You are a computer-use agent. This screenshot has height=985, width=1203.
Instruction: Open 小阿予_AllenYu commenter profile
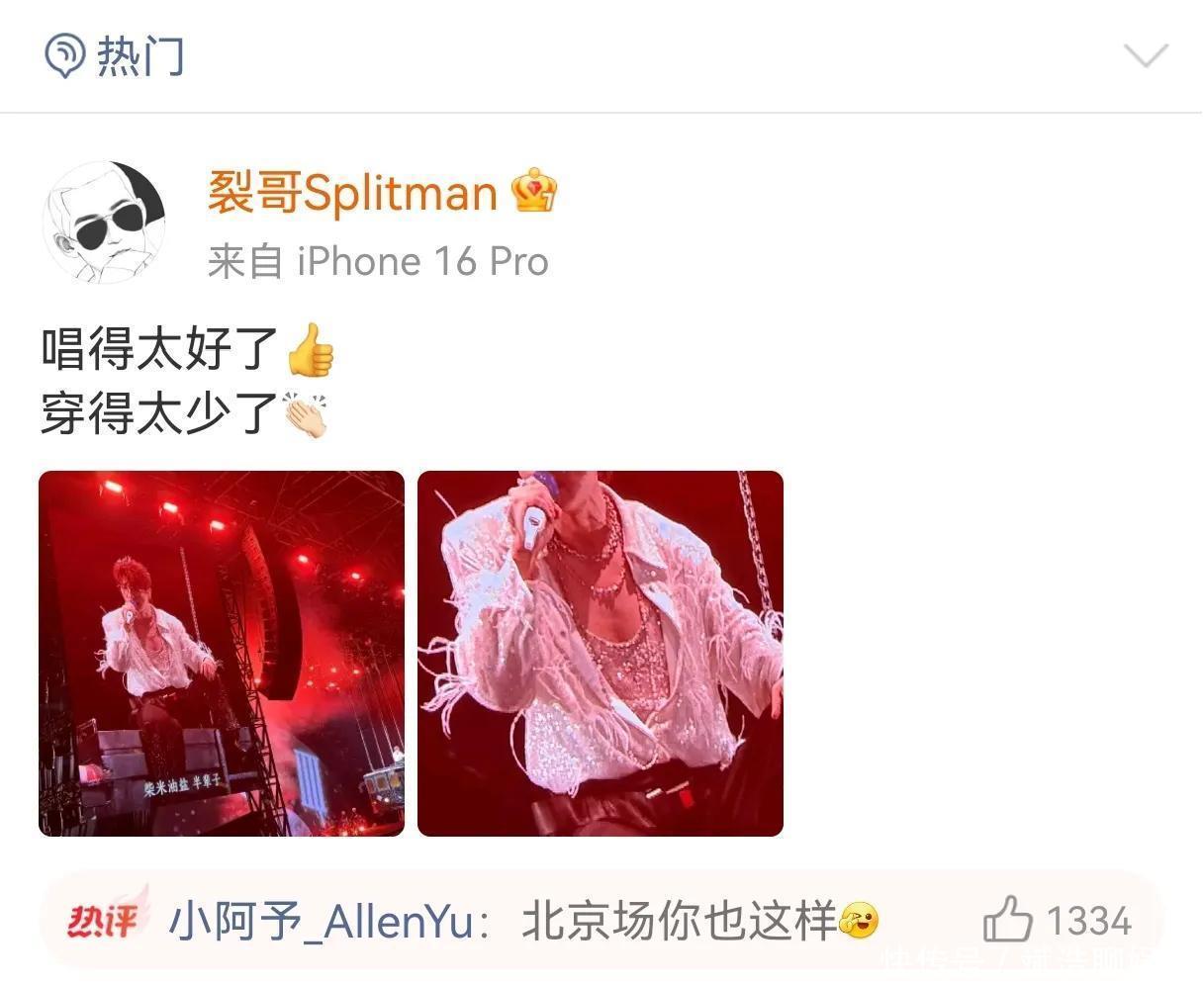click(x=321, y=922)
